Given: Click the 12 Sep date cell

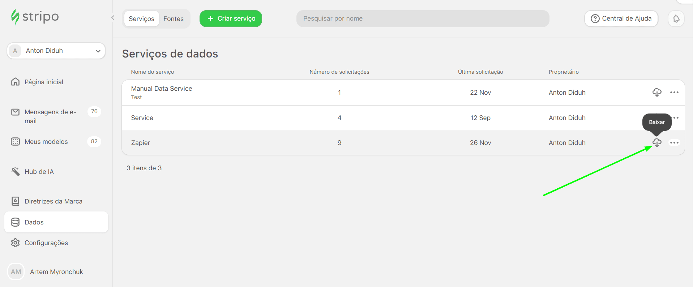Looking at the screenshot, I should click(480, 118).
